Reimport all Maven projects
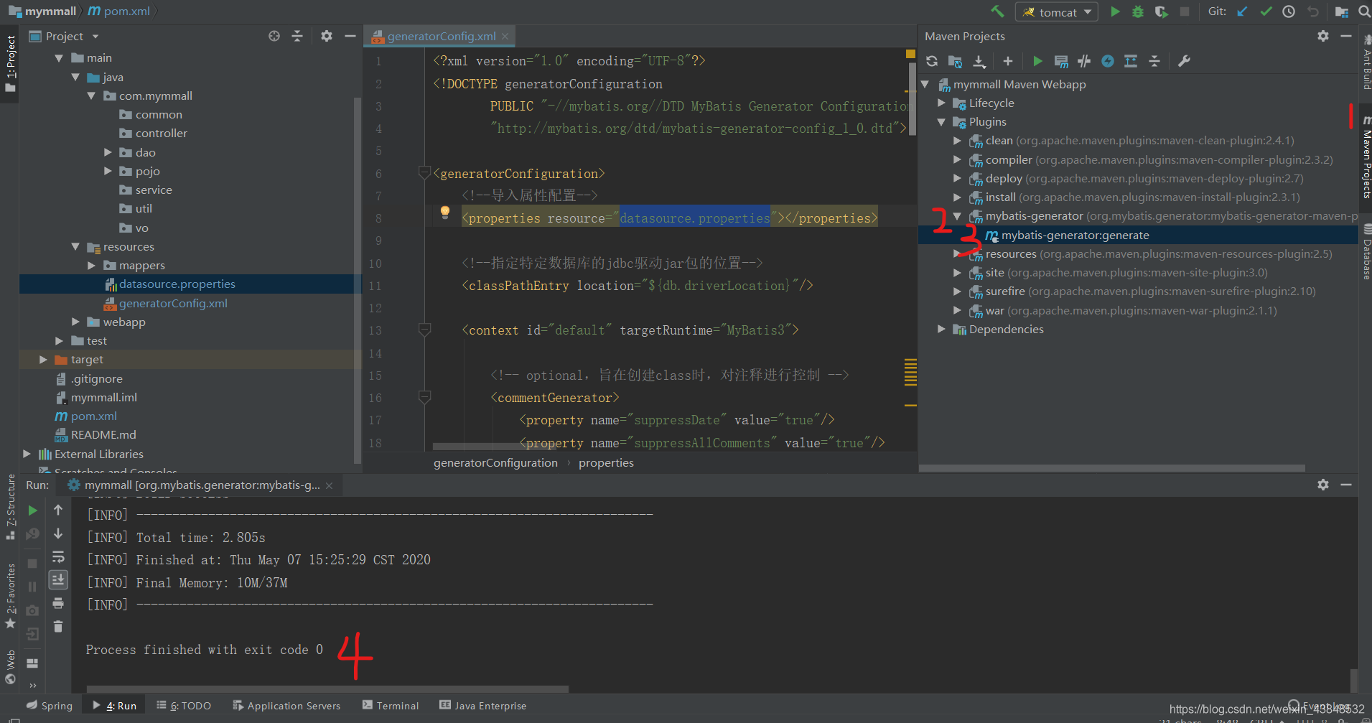1372x723 pixels. [x=932, y=61]
